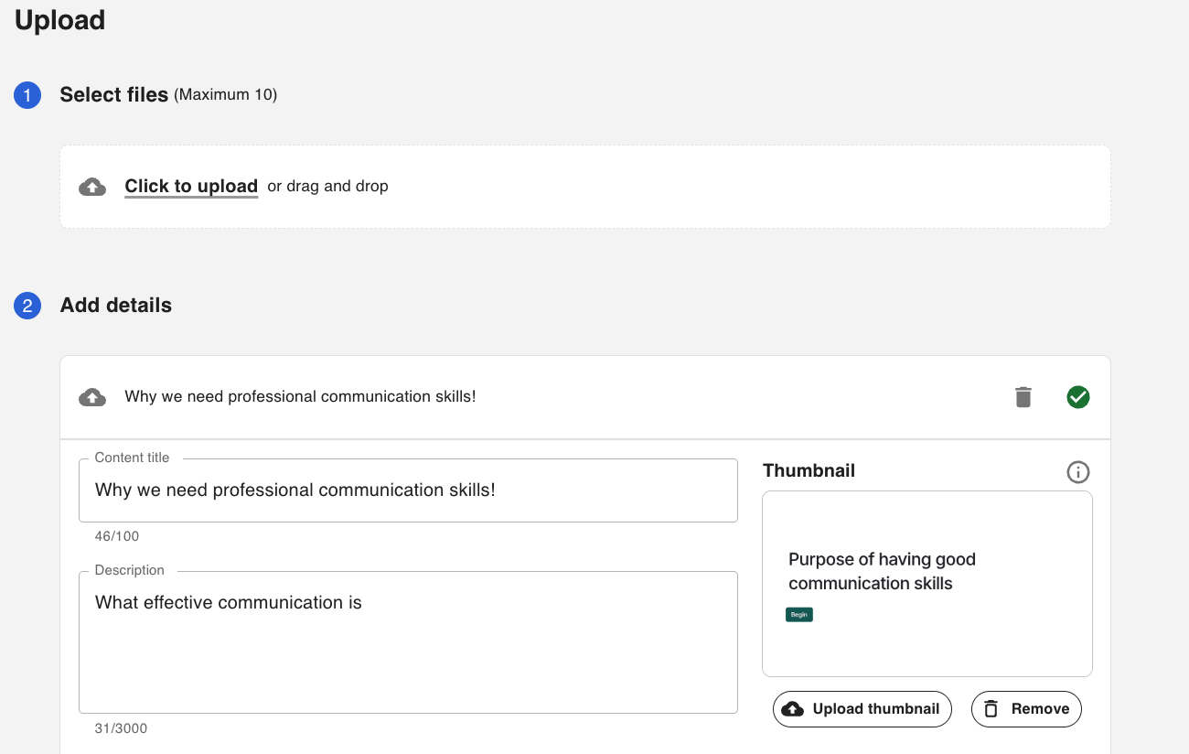The height and width of the screenshot is (754, 1189).
Task: Click the Begin button in the thumbnail preview
Action: 799,615
